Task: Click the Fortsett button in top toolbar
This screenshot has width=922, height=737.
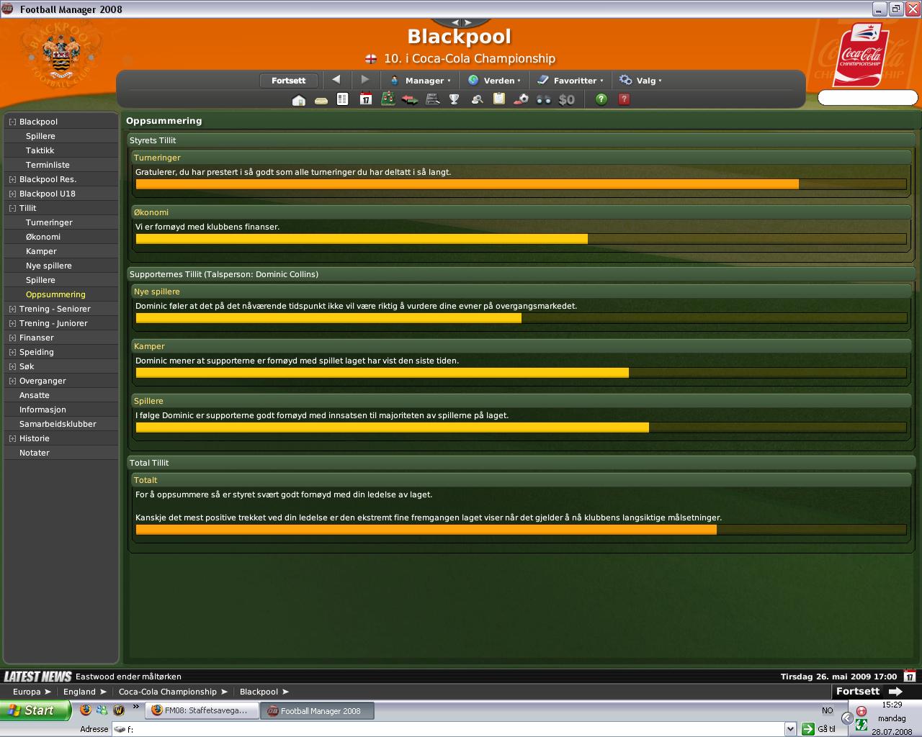Action: point(289,81)
